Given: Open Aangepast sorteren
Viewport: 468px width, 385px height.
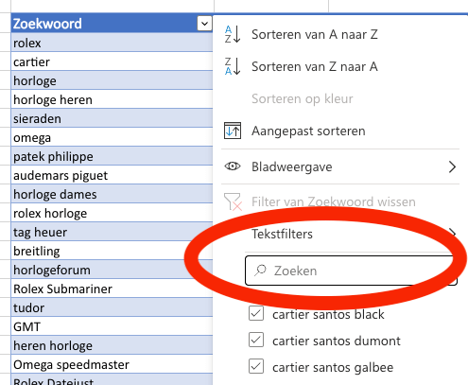Looking at the screenshot, I should coord(308,131).
